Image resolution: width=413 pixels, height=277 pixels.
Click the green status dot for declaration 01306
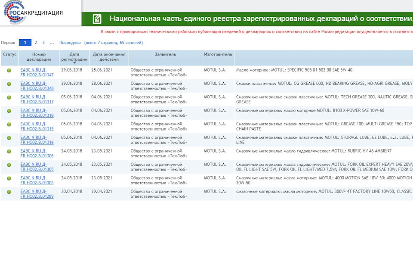pyautogui.click(x=9, y=151)
